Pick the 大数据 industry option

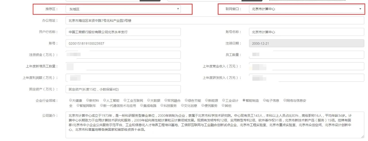[149, 100]
